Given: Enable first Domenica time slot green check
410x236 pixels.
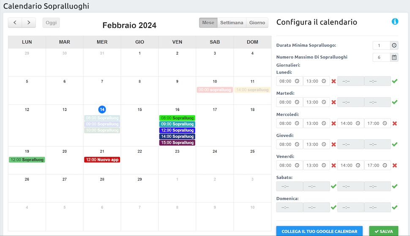Looking at the screenshot, I should [x=333, y=208].
